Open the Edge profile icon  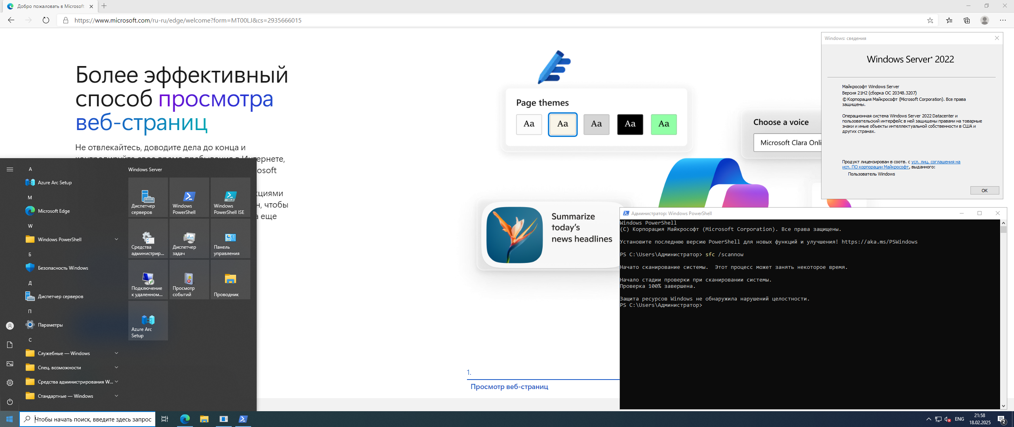click(985, 20)
